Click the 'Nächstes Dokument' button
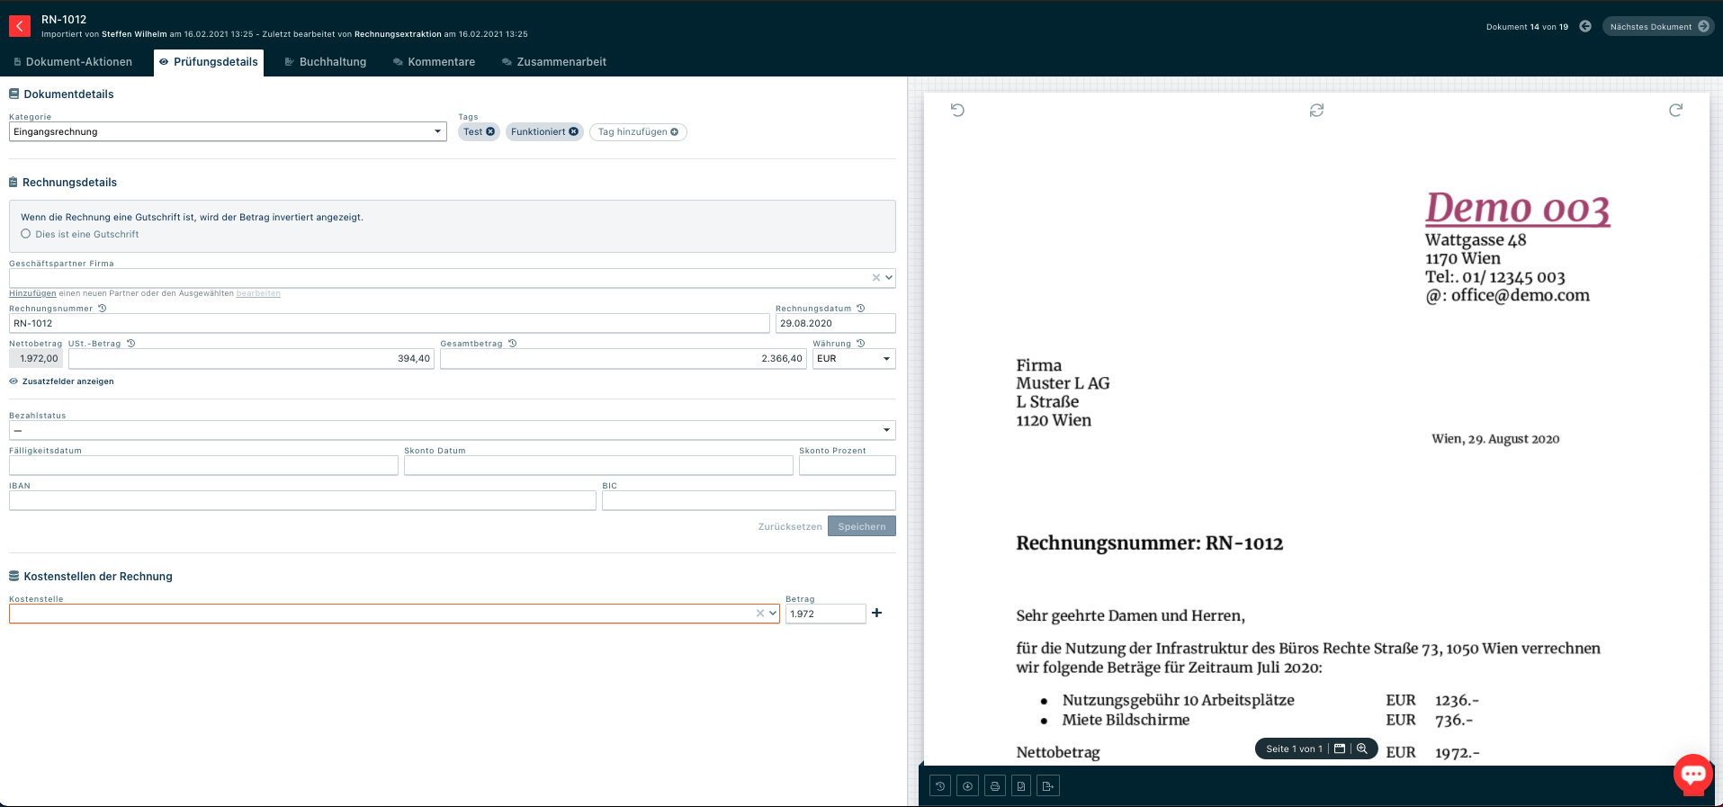Image resolution: width=1723 pixels, height=807 pixels. click(x=1657, y=27)
